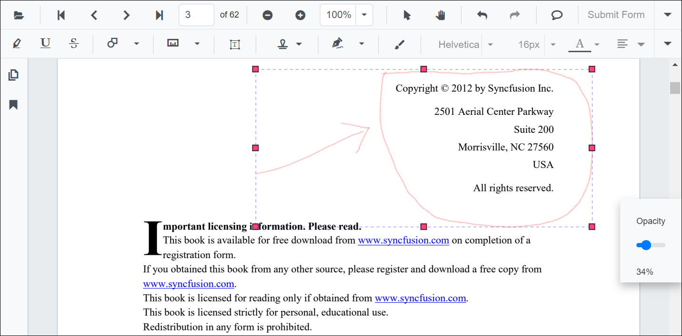Jump to the last page
The height and width of the screenshot is (336, 682).
pos(159,15)
